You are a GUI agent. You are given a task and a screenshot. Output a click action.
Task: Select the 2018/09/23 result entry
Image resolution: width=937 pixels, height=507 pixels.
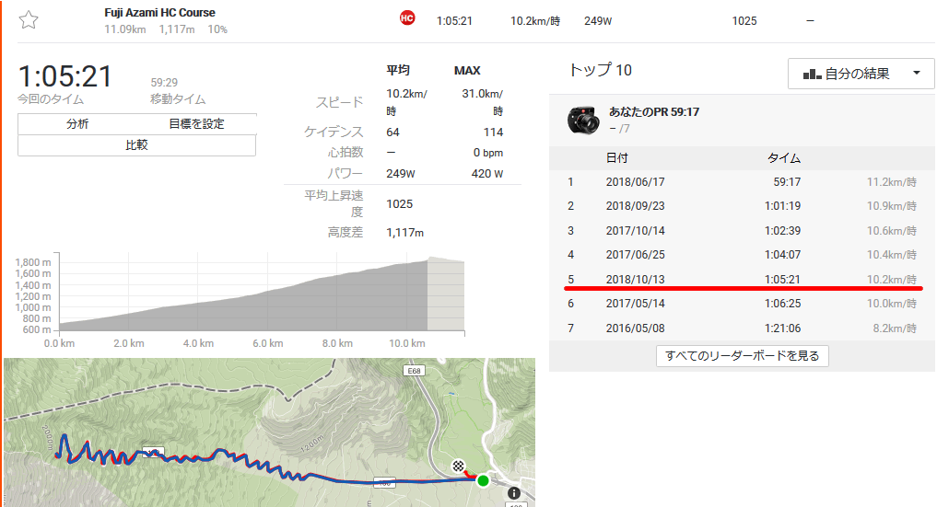pos(742,206)
